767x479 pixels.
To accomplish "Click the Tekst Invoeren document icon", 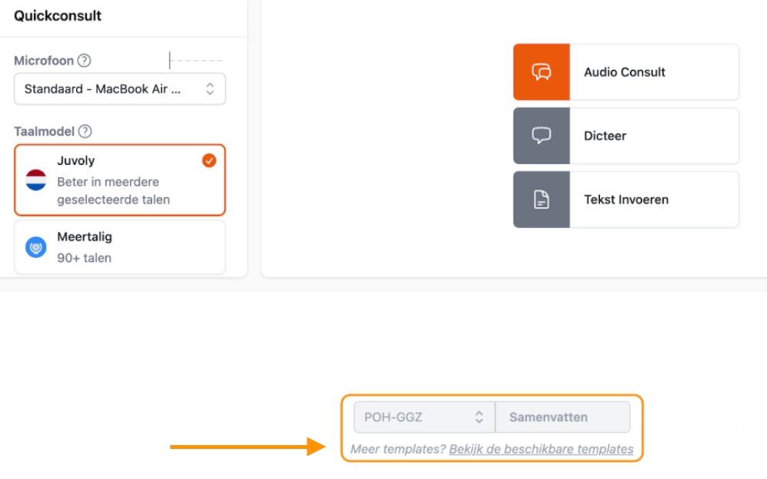I will 541,199.
